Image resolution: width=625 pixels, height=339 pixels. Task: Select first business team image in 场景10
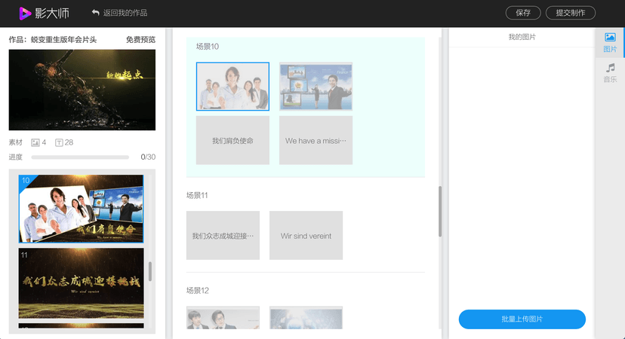(x=232, y=87)
